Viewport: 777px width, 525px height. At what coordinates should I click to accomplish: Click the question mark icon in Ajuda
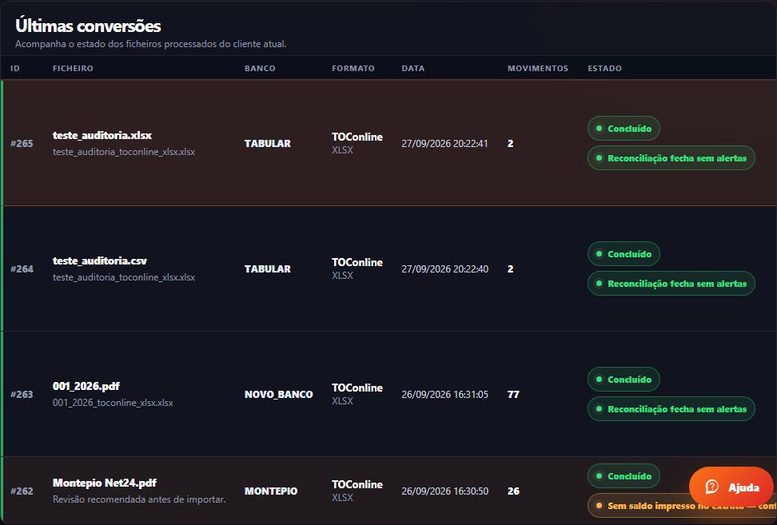click(712, 487)
